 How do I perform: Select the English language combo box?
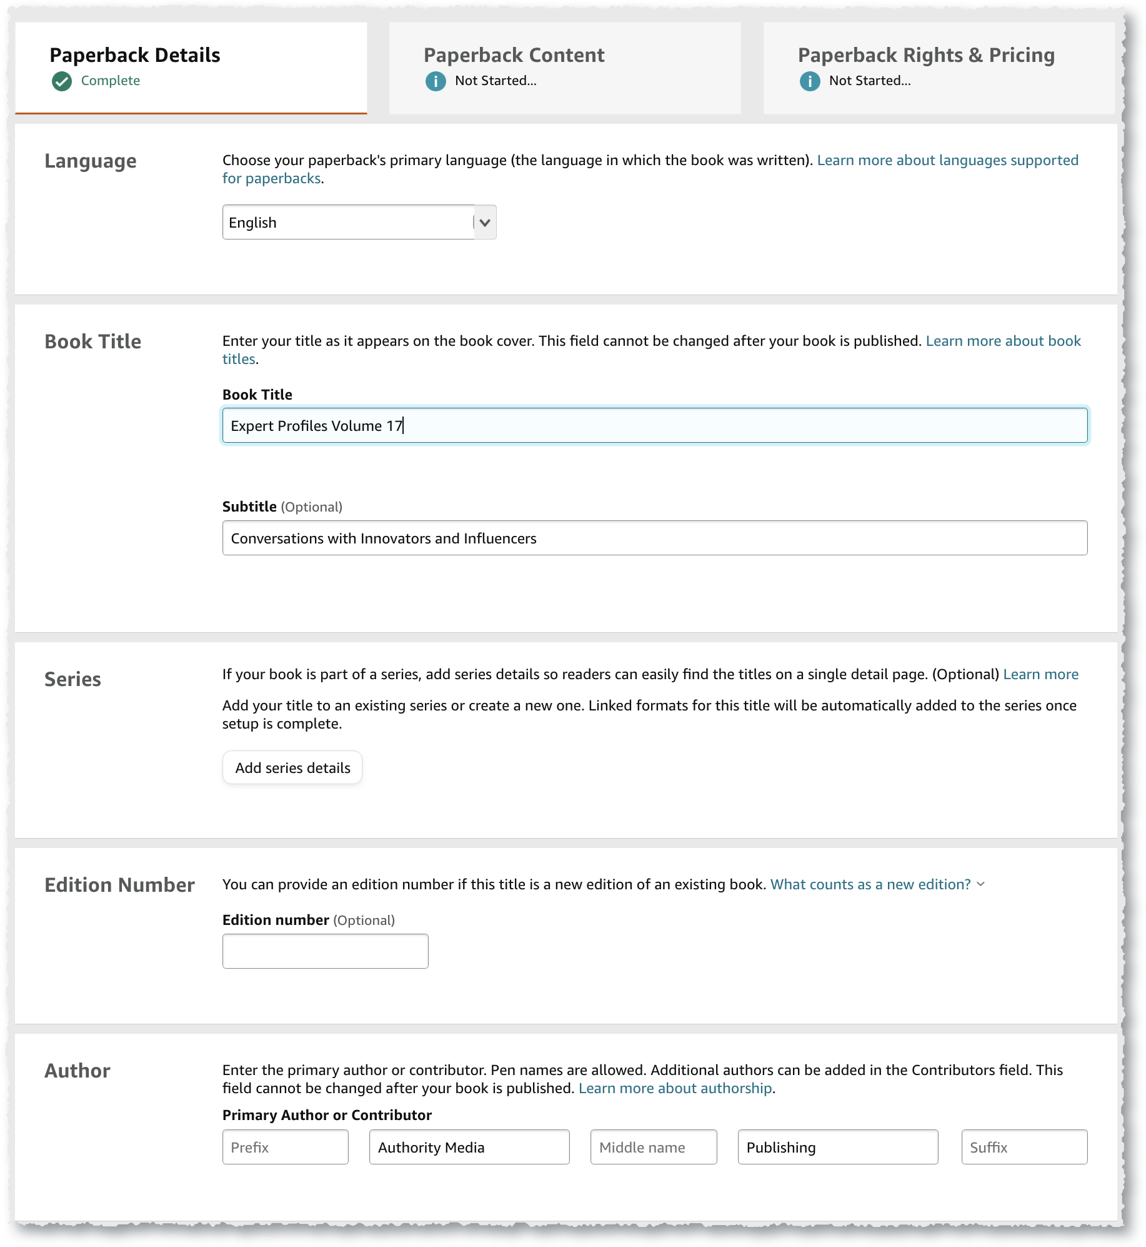(x=359, y=222)
